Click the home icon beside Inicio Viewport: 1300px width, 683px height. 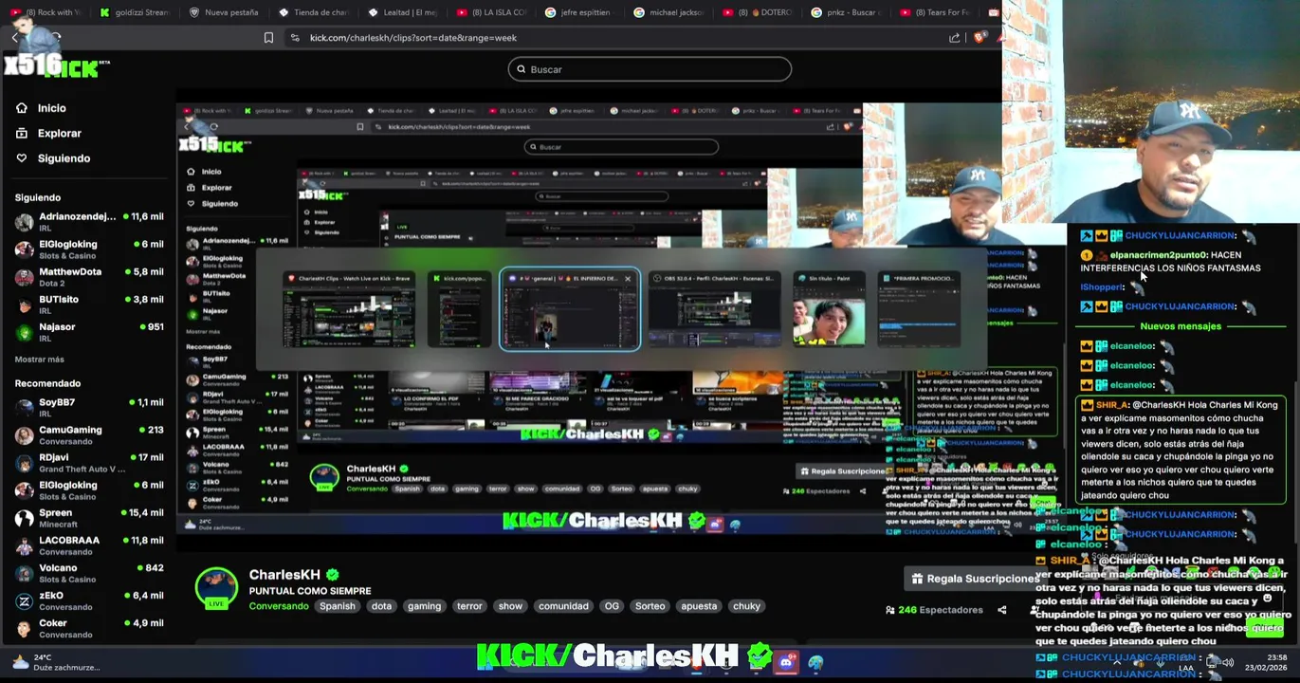(x=22, y=108)
